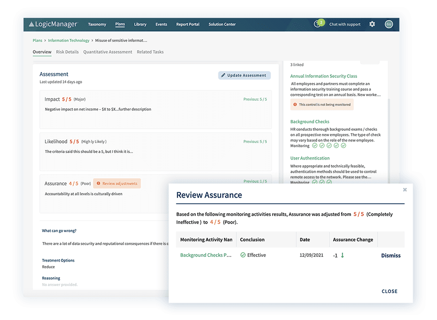Click 'This control is not being monitored' notice
Viewport: 437px width, 320px height.
coord(322,104)
